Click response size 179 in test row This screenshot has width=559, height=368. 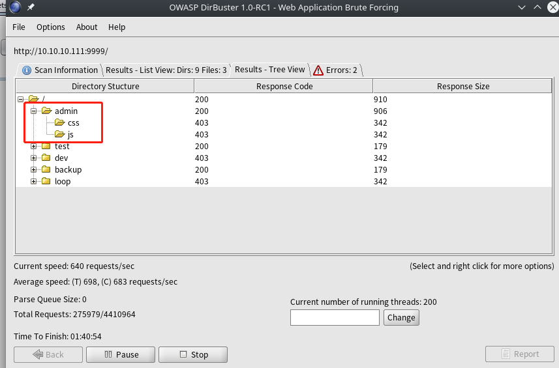pyautogui.click(x=380, y=147)
